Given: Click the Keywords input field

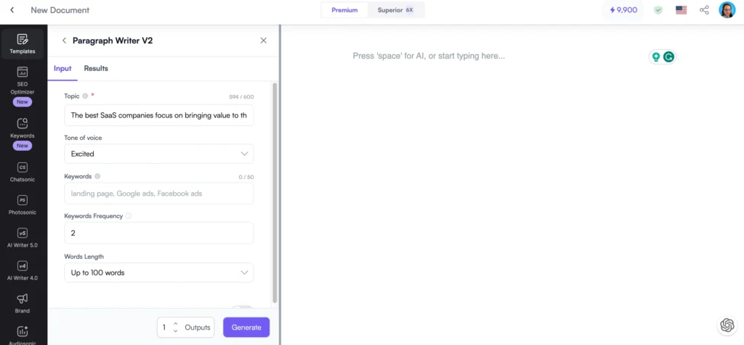Looking at the screenshot, I should click(x=158, y=194).
